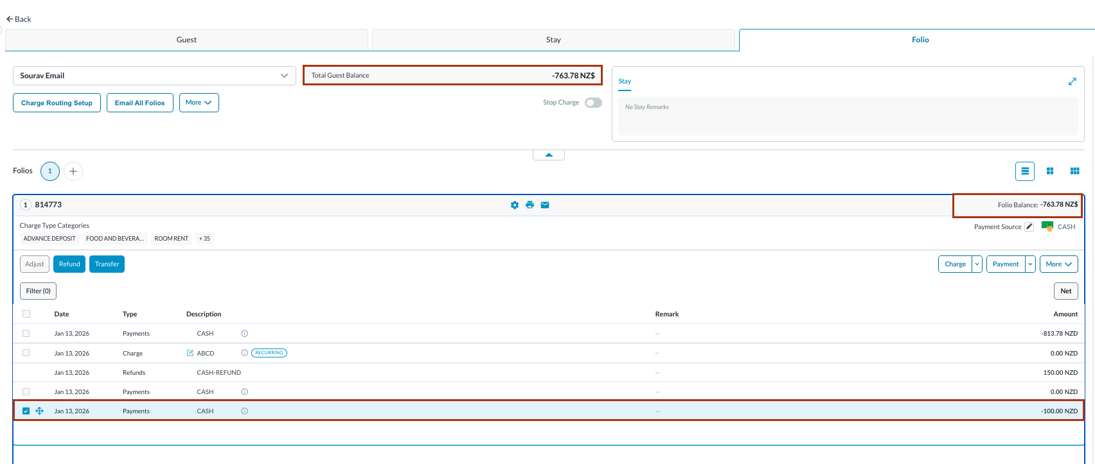1095x464 pixels.
Task: Show more charge categories via +35 chip
Action: point(204,239)
